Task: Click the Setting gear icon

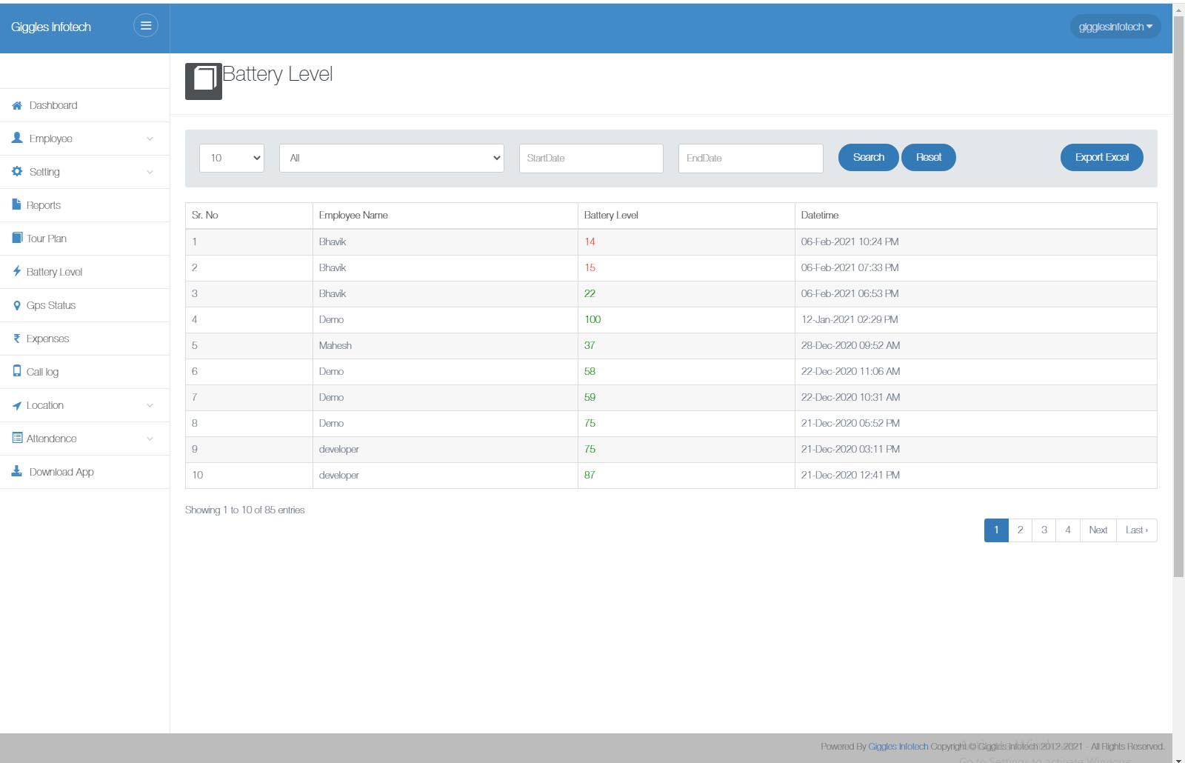Action: 17,171
